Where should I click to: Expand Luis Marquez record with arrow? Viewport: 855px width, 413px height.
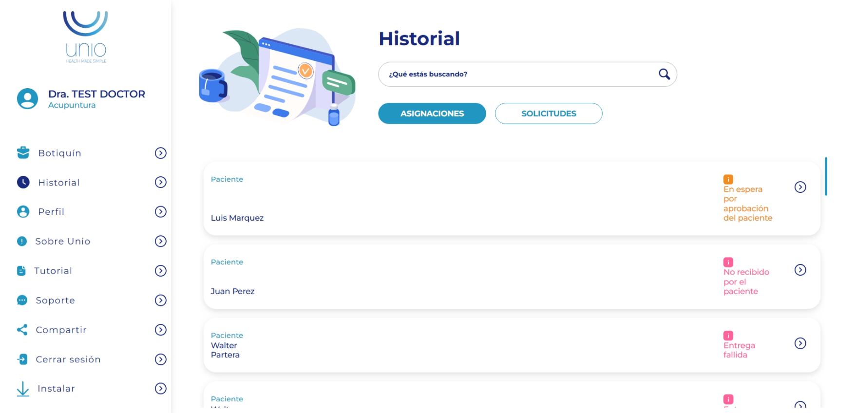(800, 187)
